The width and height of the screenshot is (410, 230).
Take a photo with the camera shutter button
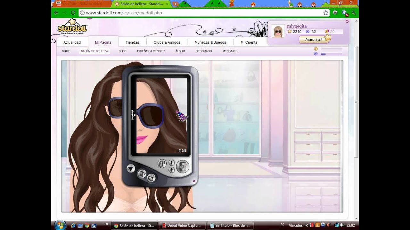183,166
